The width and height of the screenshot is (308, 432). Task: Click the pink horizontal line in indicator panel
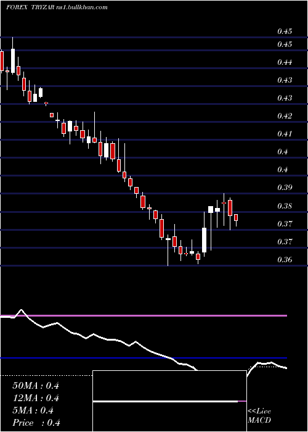coord(144,315)
